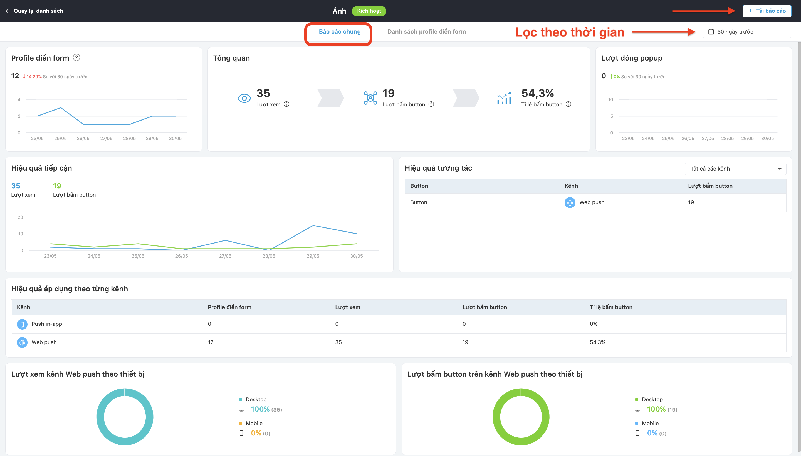Click the Kích hoạt status badge
The height and width of the screenshot is (456, 801).
click(x=369, y=11)
